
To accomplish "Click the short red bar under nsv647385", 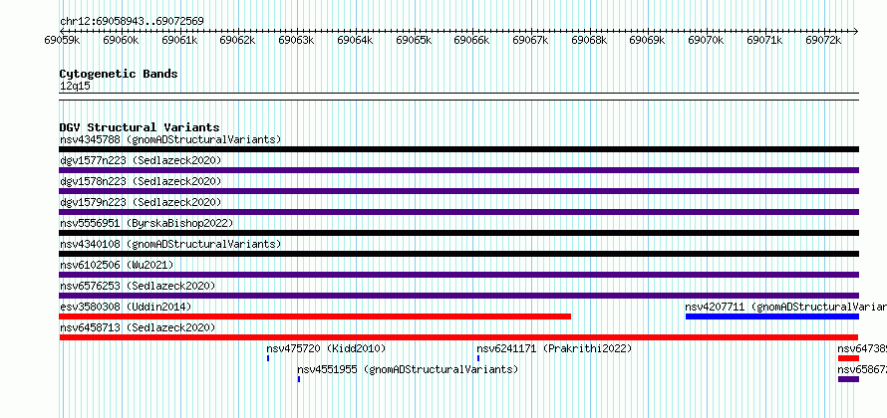I will 848,358.
